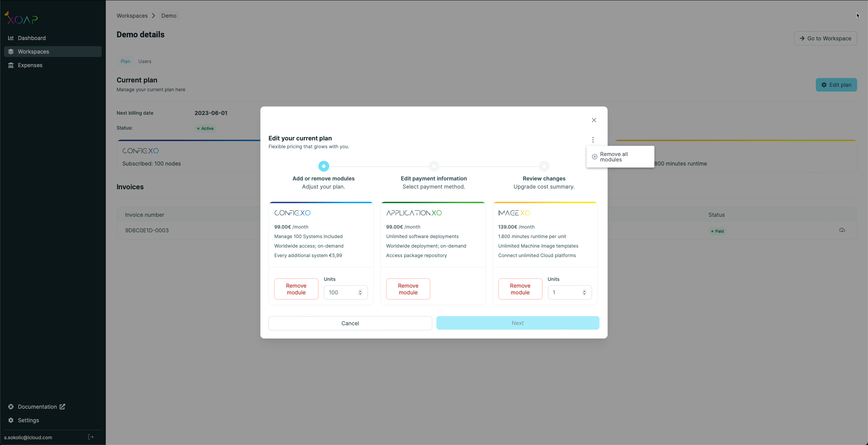Click the billing date 2023-06-01
The image size is (868, 445).
coord(211,113)
